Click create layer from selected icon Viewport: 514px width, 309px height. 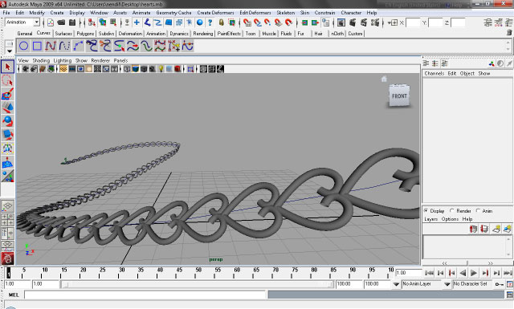click(508, 229)
